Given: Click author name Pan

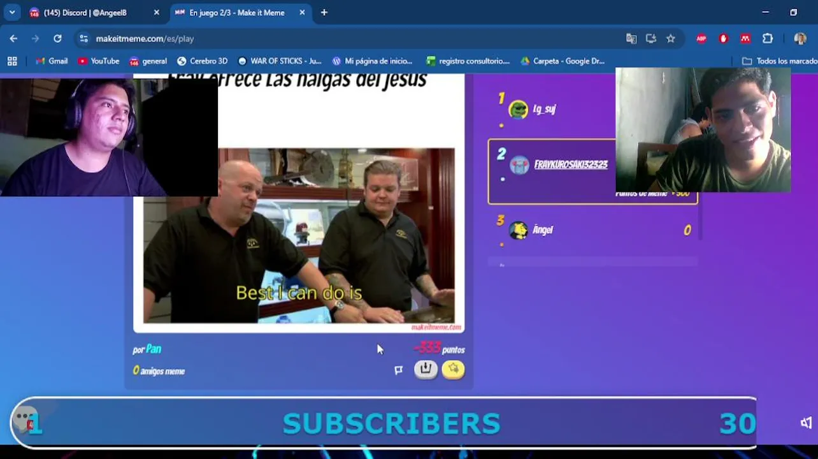Looking at the screenshot, I should pos(154,349).
